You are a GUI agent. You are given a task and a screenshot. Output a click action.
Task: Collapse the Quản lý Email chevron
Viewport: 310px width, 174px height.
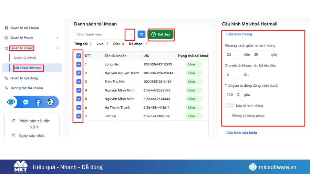[x=58, y=48]
